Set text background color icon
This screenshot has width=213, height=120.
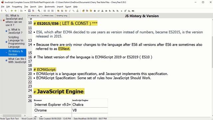[x=91, y=11]
